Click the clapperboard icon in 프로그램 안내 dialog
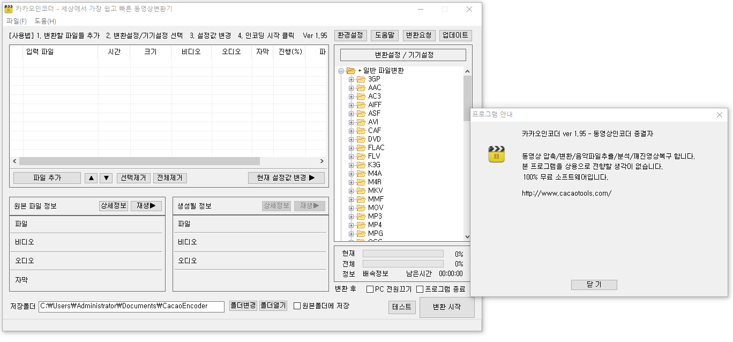Screen dimensions: 733x342 [497, 154]
